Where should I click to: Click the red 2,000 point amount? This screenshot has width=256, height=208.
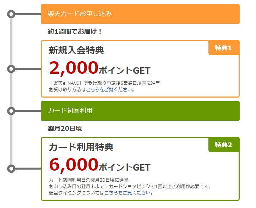click(x=73, y=68)
